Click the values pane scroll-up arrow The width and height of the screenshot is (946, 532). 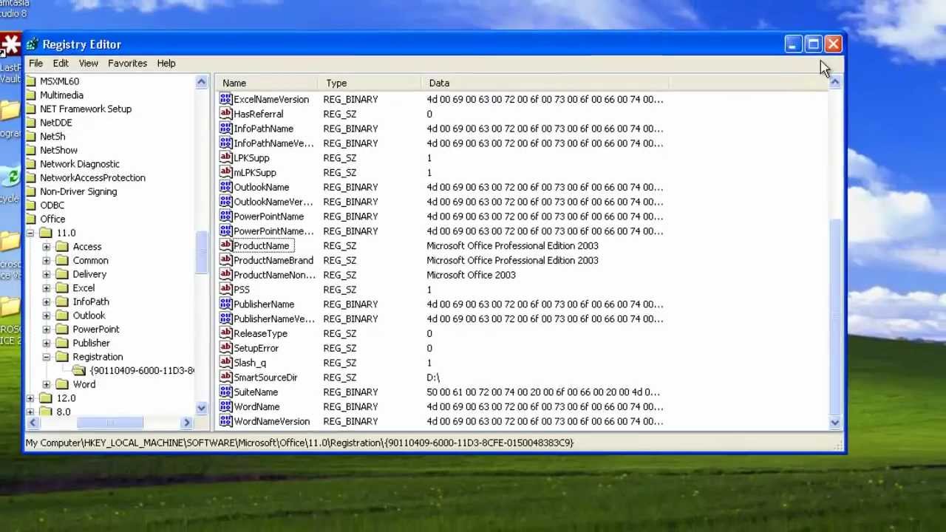pyautogui.click(x=835, y=83)
